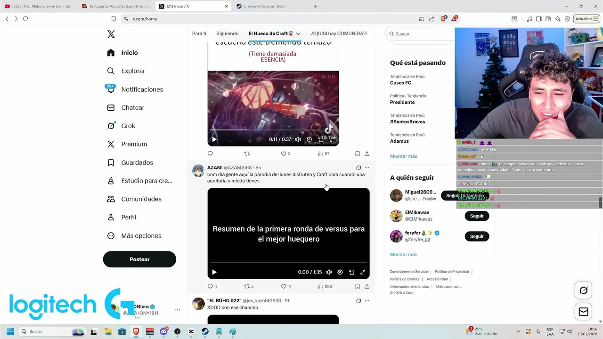Click Actualizar browser update button

coord(587,19)
